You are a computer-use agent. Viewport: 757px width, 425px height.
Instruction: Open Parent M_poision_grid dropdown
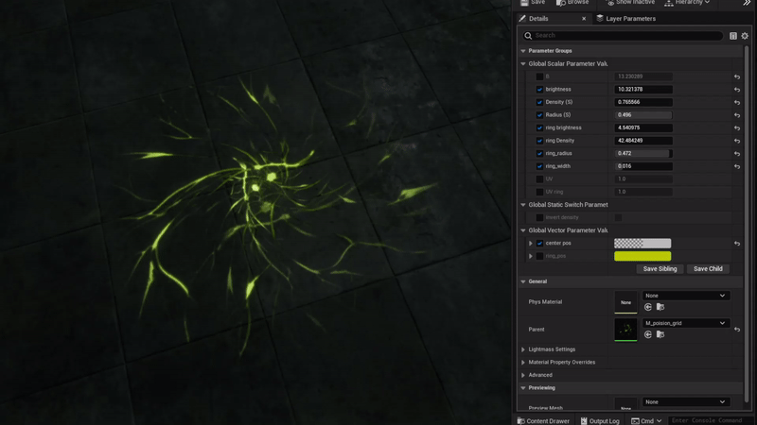[x=685, y=323]
